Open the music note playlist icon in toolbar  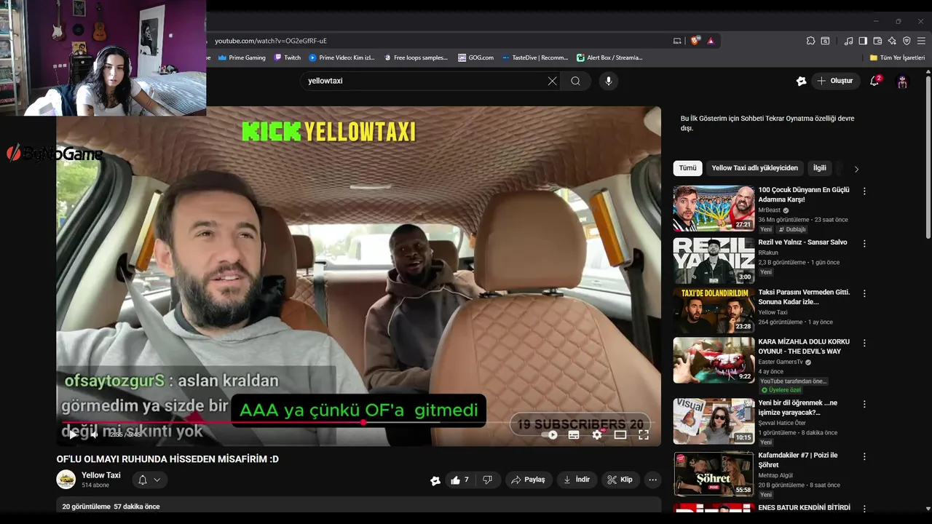click(x=848, y=41)
